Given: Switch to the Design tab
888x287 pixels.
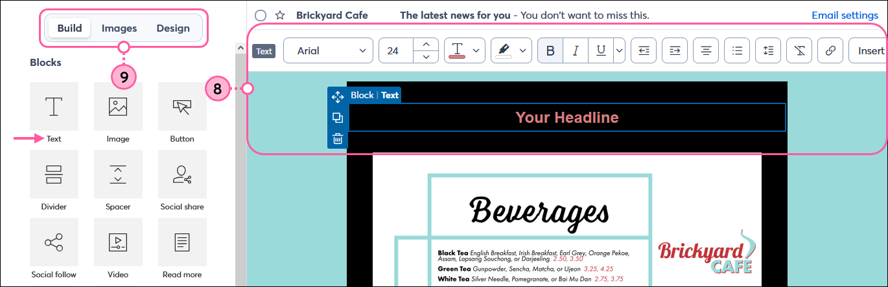Looking at the screenshot, I should click(173, 28).
